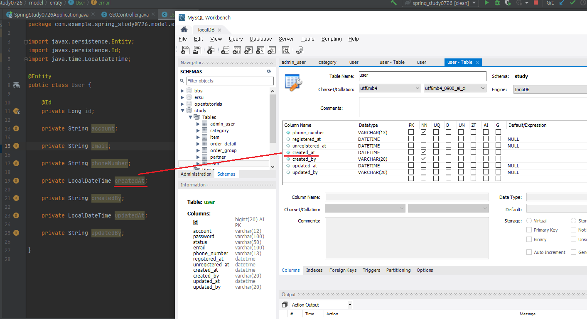Toggle NN checkbox for phone_number column

coord(423,132)
